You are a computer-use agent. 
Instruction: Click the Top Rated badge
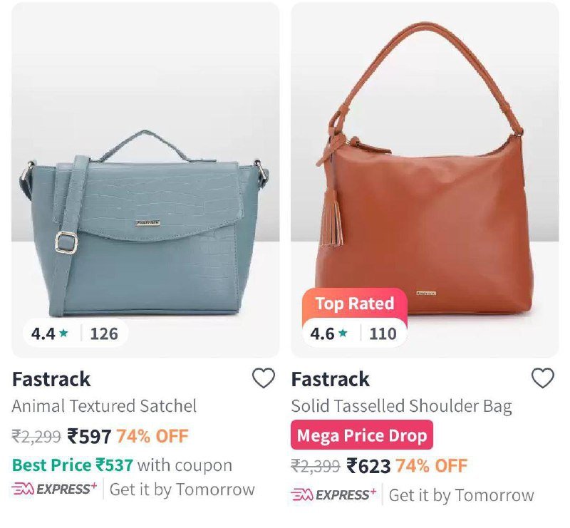pyautogui.click(x=354, y=304)
